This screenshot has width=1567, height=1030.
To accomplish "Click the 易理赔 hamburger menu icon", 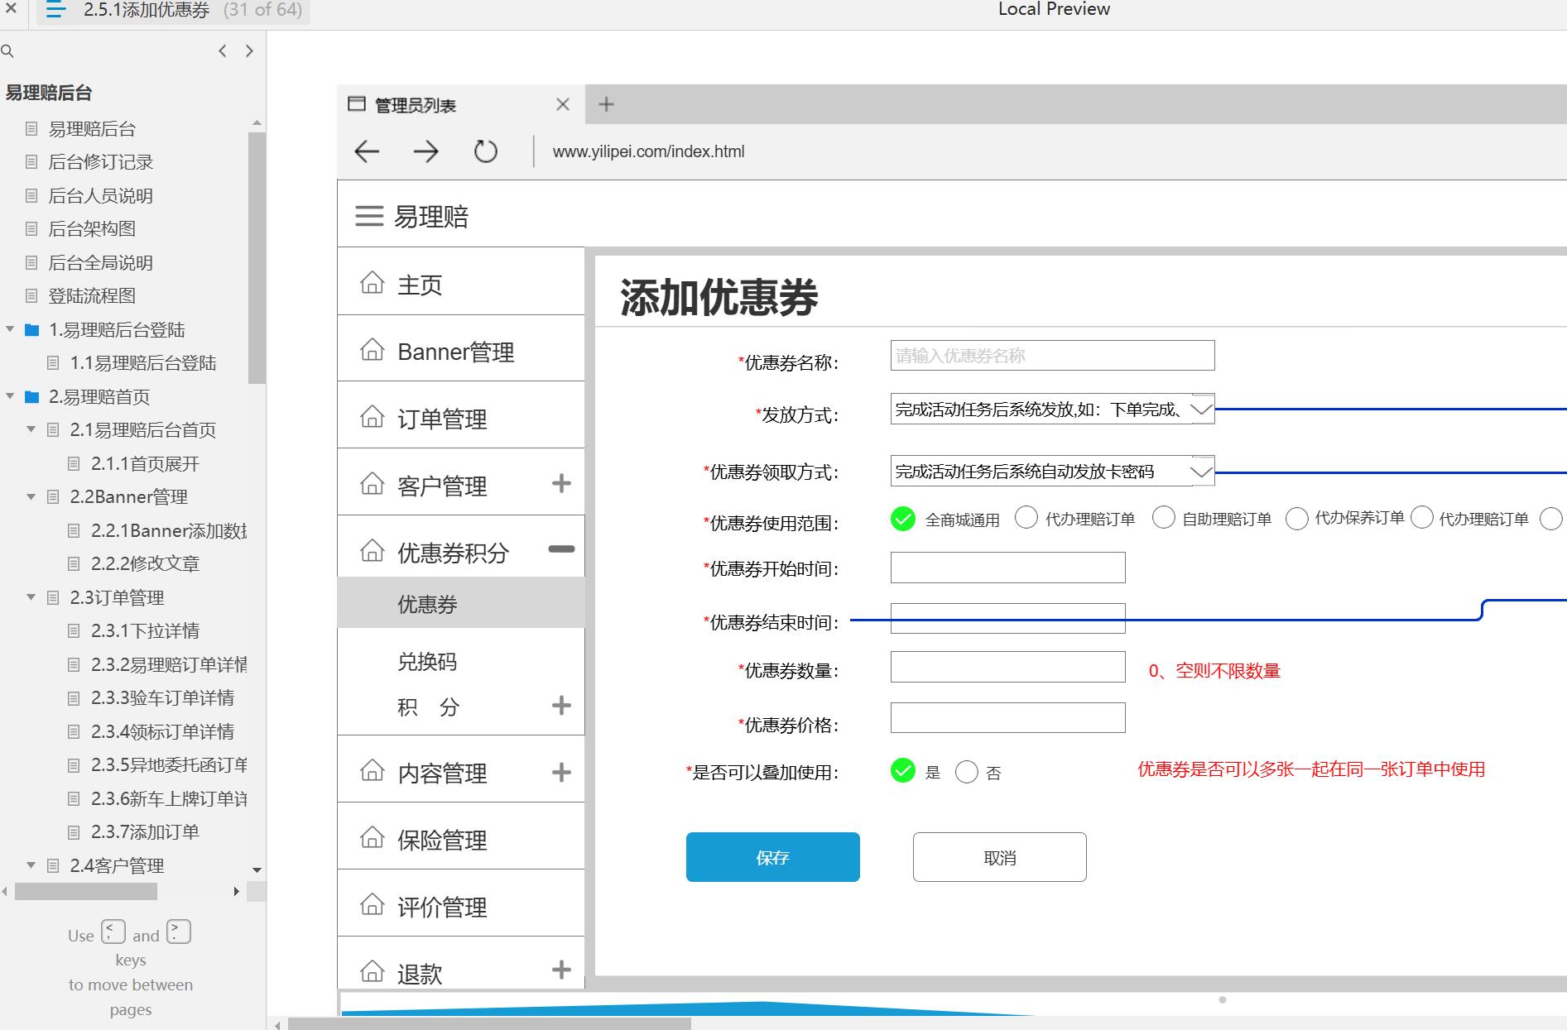I will pos(369,216).
